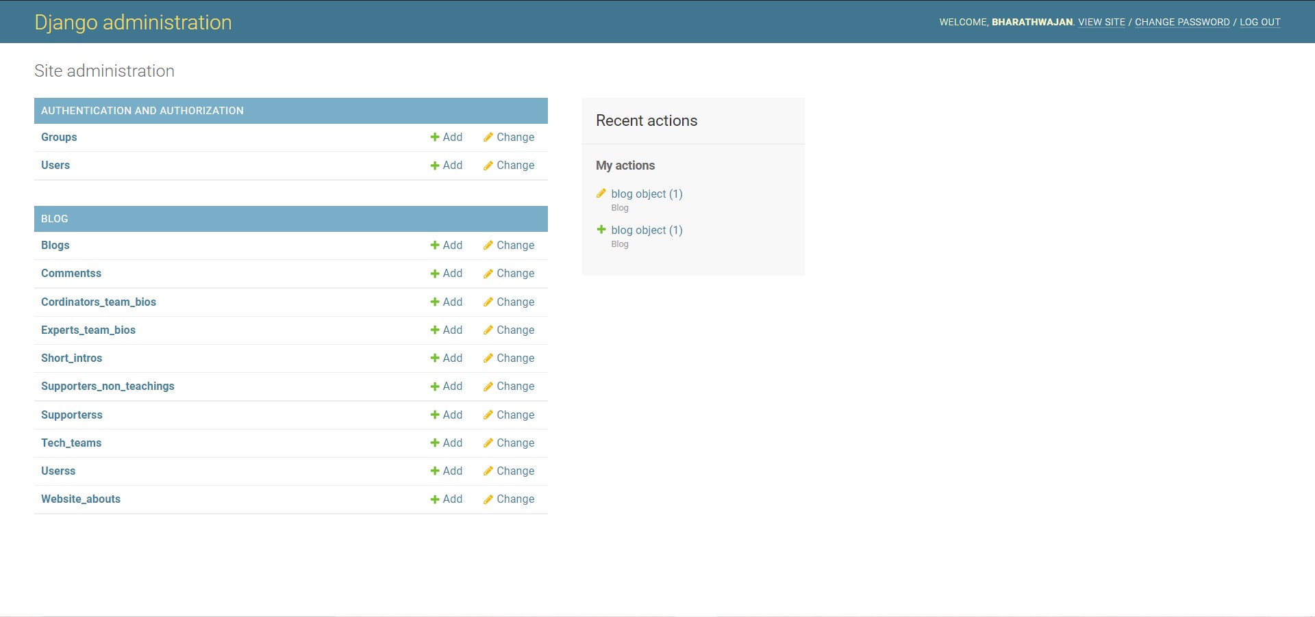Click the plus icon in Groups row
Screen dimensions: 1315x617
click(x=435, y=137)
